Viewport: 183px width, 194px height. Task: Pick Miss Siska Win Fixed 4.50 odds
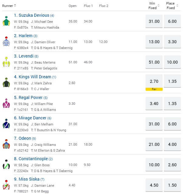tap(154, 185)
